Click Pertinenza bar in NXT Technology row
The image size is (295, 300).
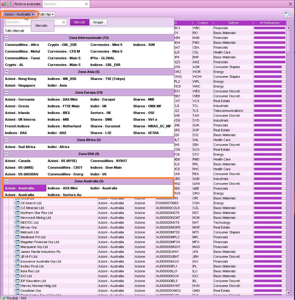click(270, 222)
